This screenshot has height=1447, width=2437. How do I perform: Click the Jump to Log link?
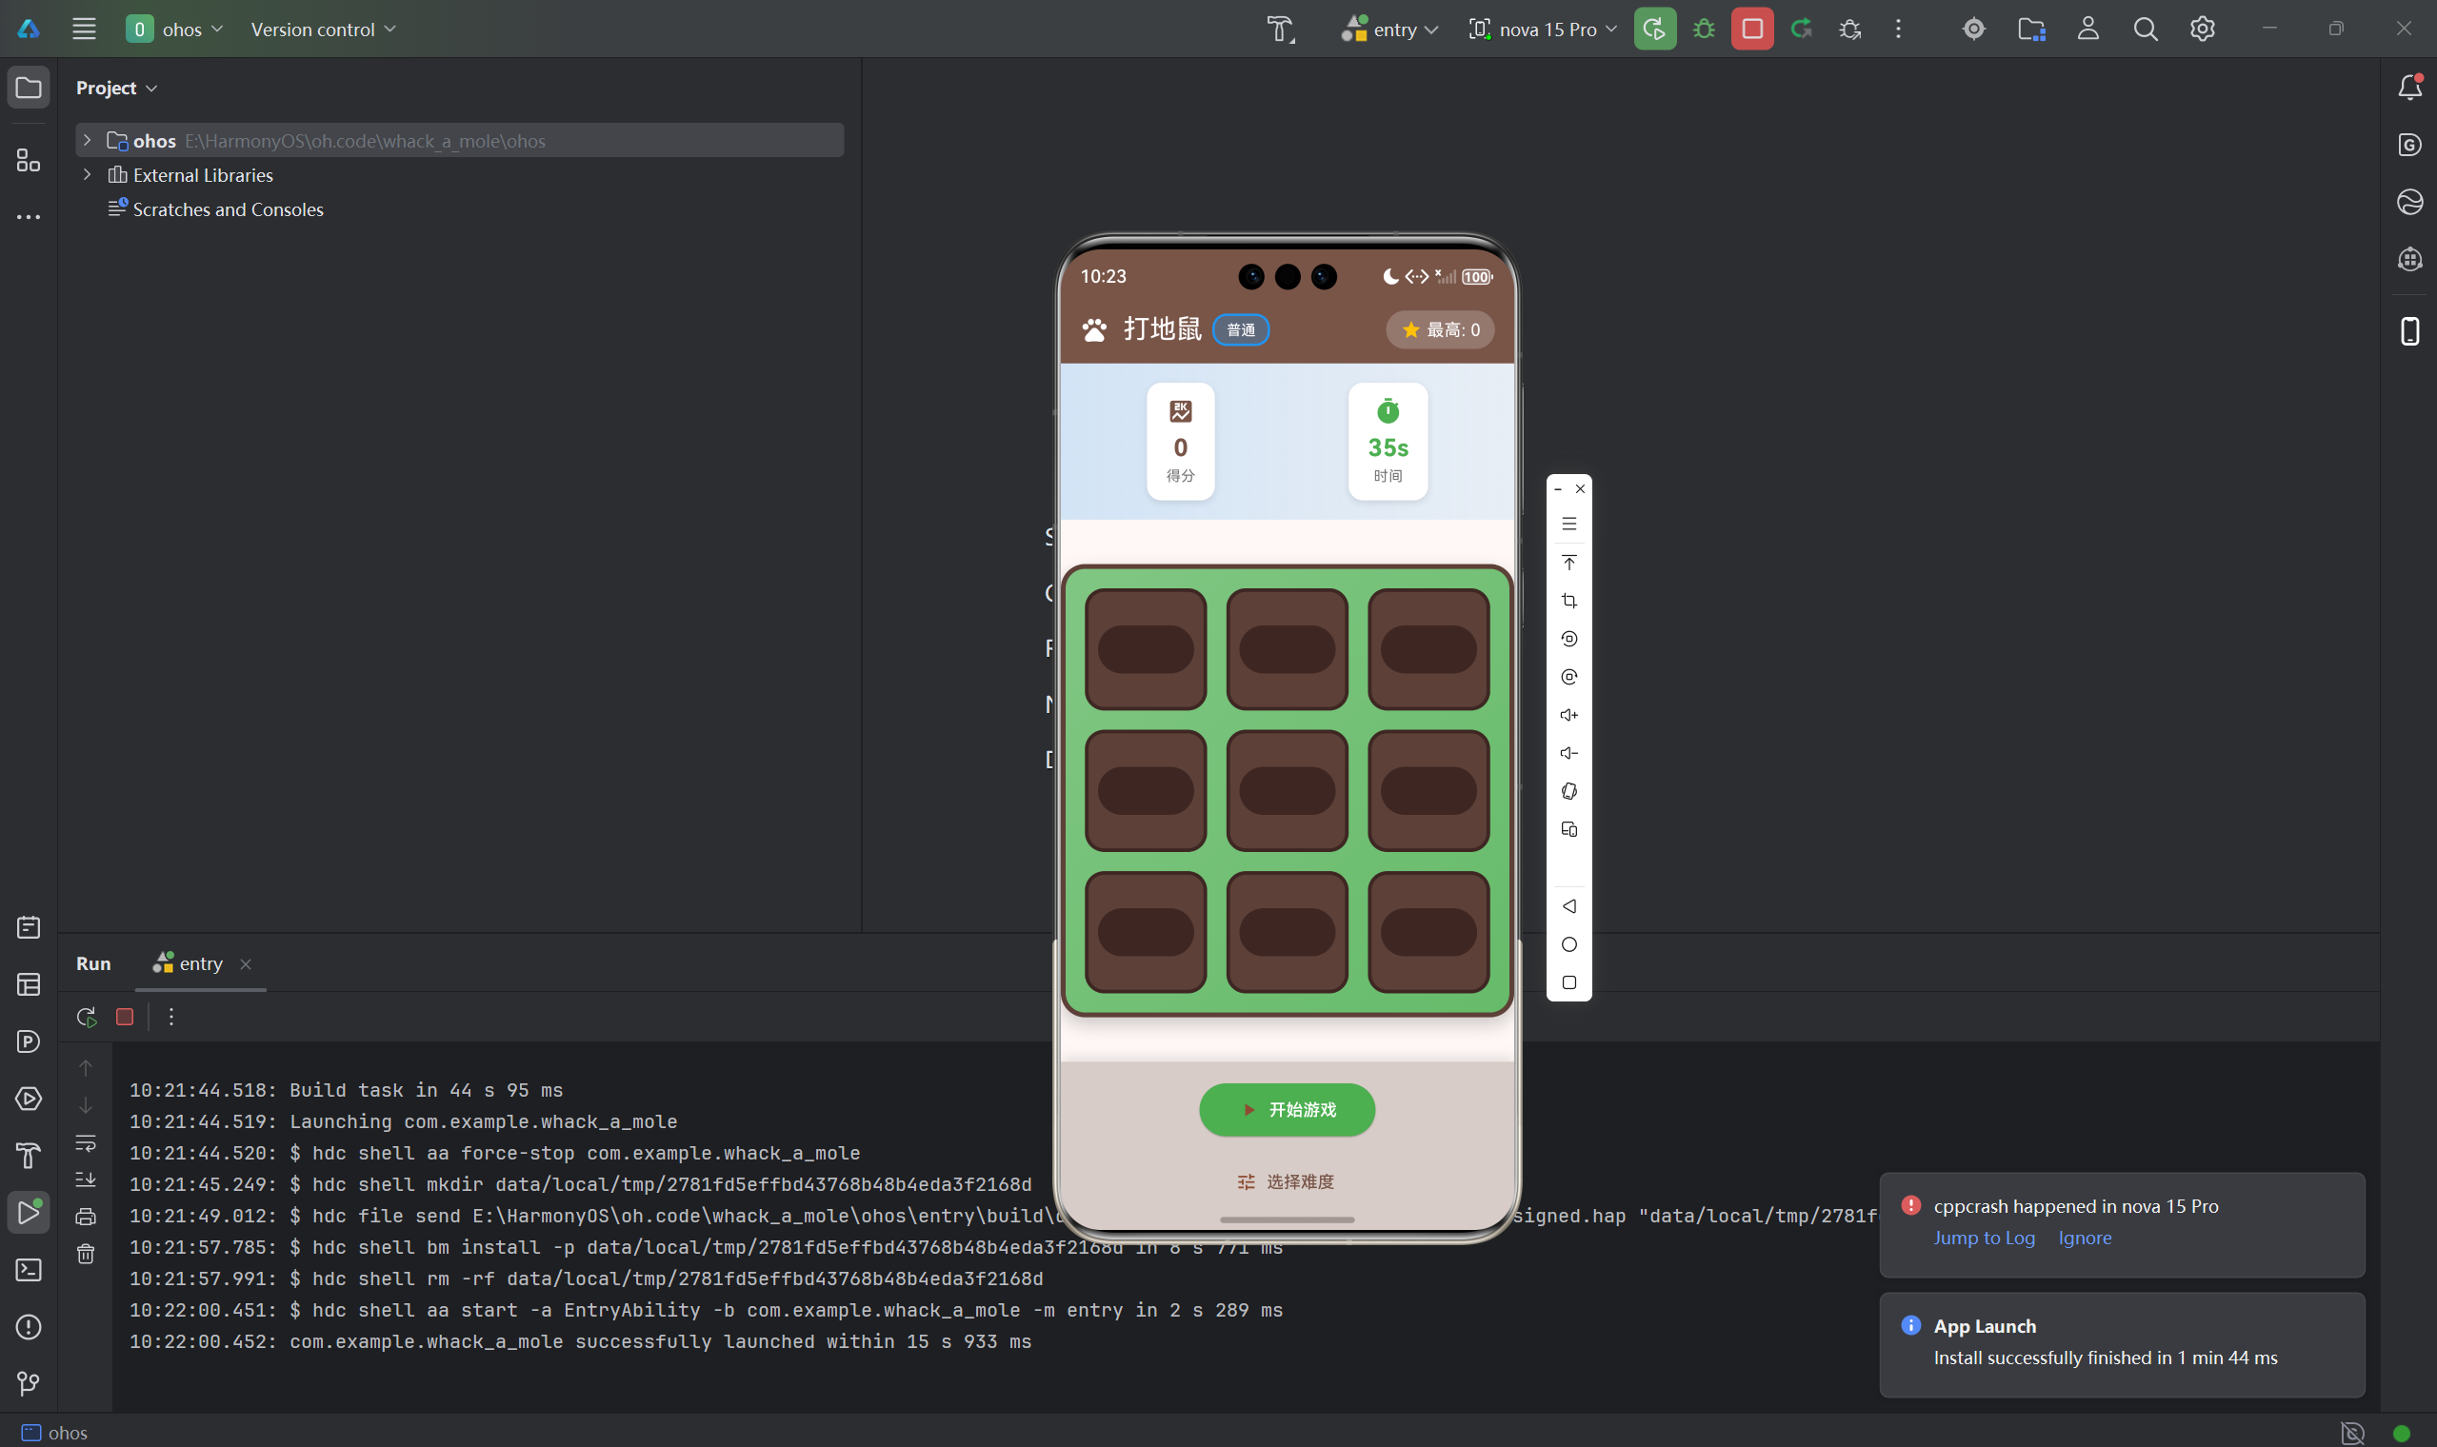tap(1984, 1238)
